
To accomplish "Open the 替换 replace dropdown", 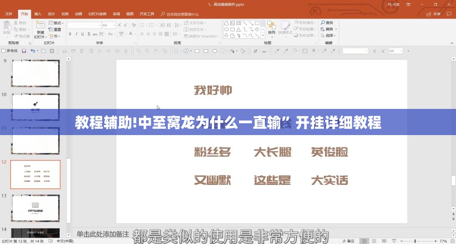I will tap(328, 29).
